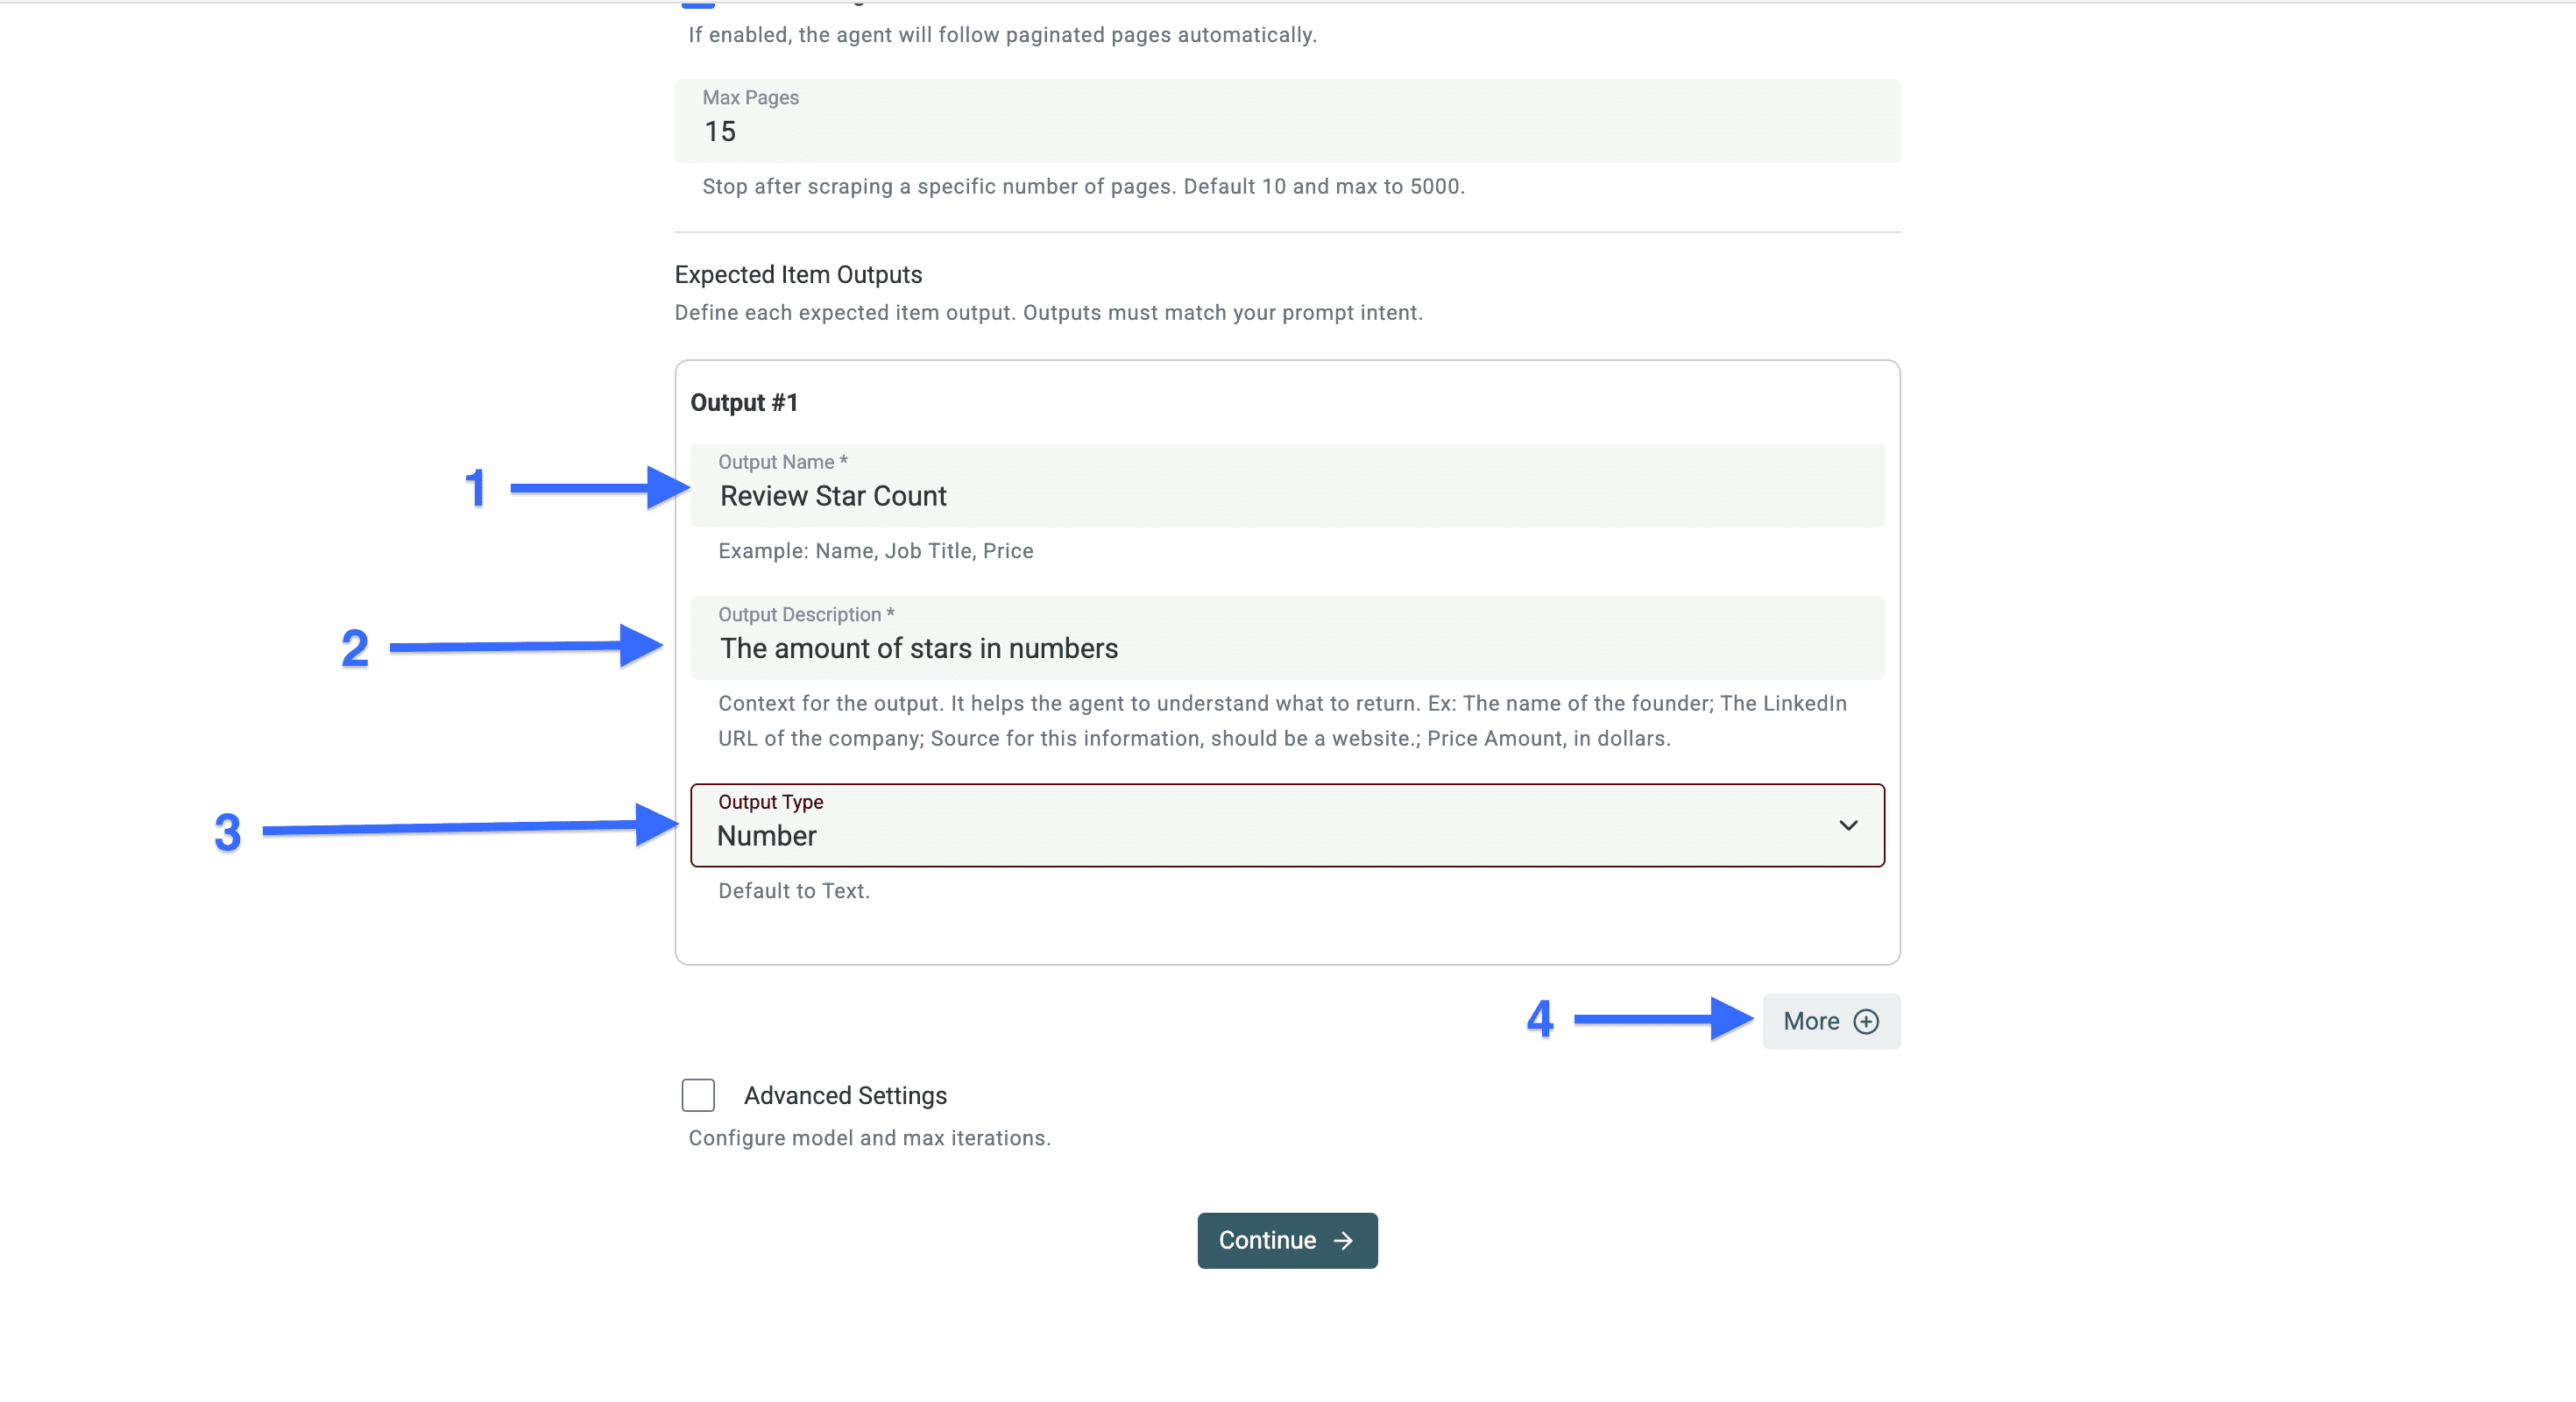
Task: Edit the Max Pages value of 15
Action: click(720, 131)
